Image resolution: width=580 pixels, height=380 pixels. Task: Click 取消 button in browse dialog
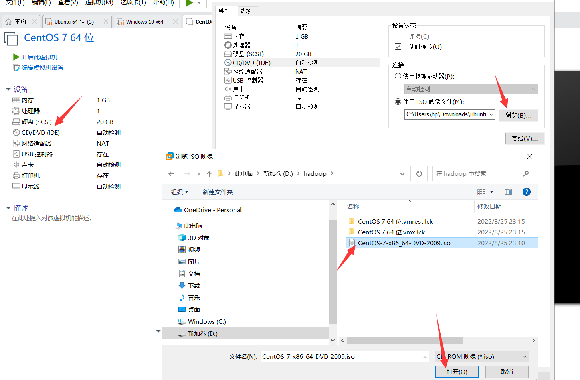(x=507, y=372)
